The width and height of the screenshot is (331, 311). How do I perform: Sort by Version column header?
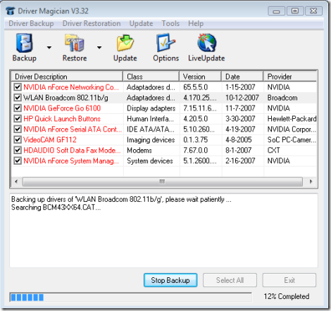coord(201,77)
